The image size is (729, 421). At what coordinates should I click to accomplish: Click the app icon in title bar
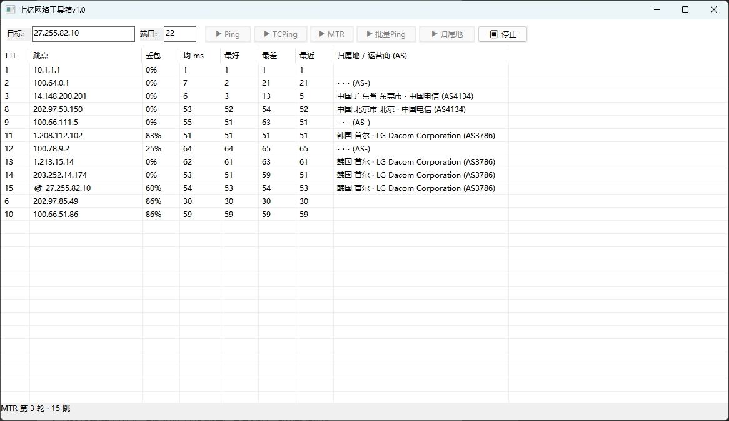pyautogui.click(x=10, y=9)
